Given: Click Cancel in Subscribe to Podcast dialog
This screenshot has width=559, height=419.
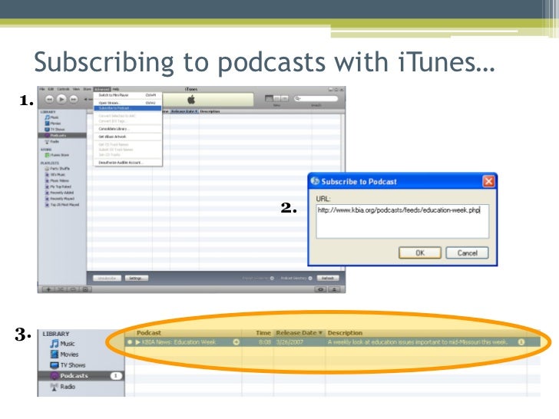Looking at the screenshot, I should pyautogui.click(x=468, y=253).
